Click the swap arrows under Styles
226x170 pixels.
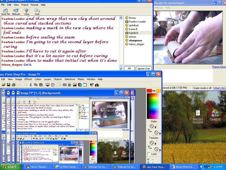pyautogui.click(x=150, y=131)
